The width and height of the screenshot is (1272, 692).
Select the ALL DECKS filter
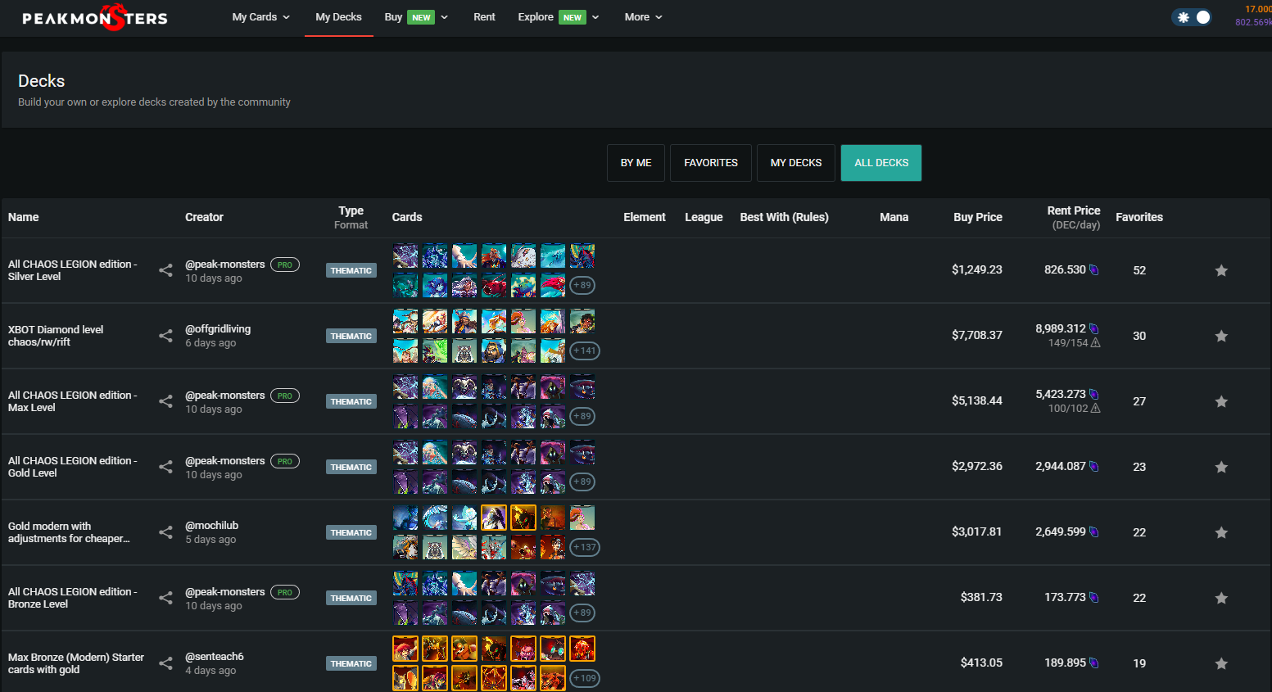pyautogui.click(x=881, y=163)
